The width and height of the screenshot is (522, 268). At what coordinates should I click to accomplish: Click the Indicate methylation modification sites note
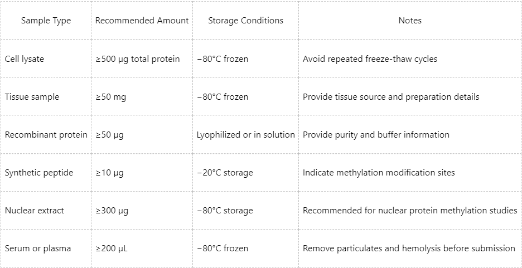click(379, 172)
